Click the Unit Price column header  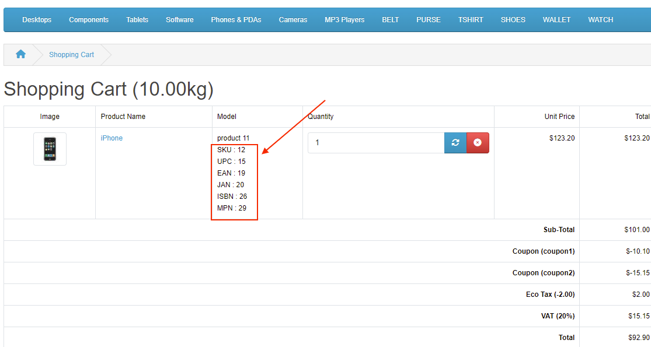click(x=559, y=117)
